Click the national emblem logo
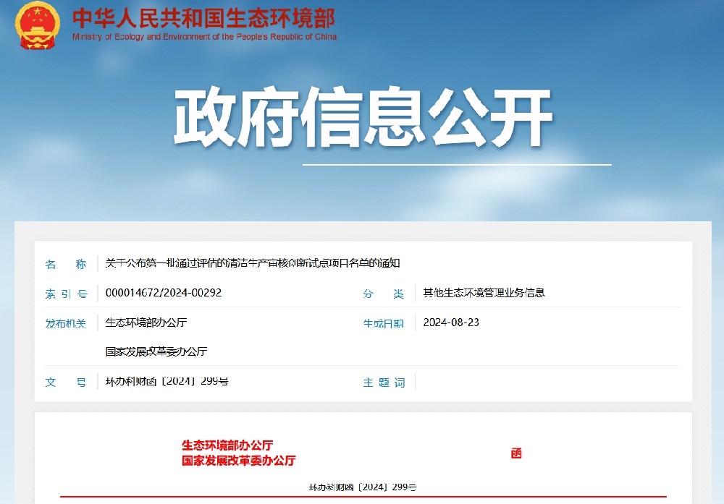 pyautogui.click(x=38, y=25)
